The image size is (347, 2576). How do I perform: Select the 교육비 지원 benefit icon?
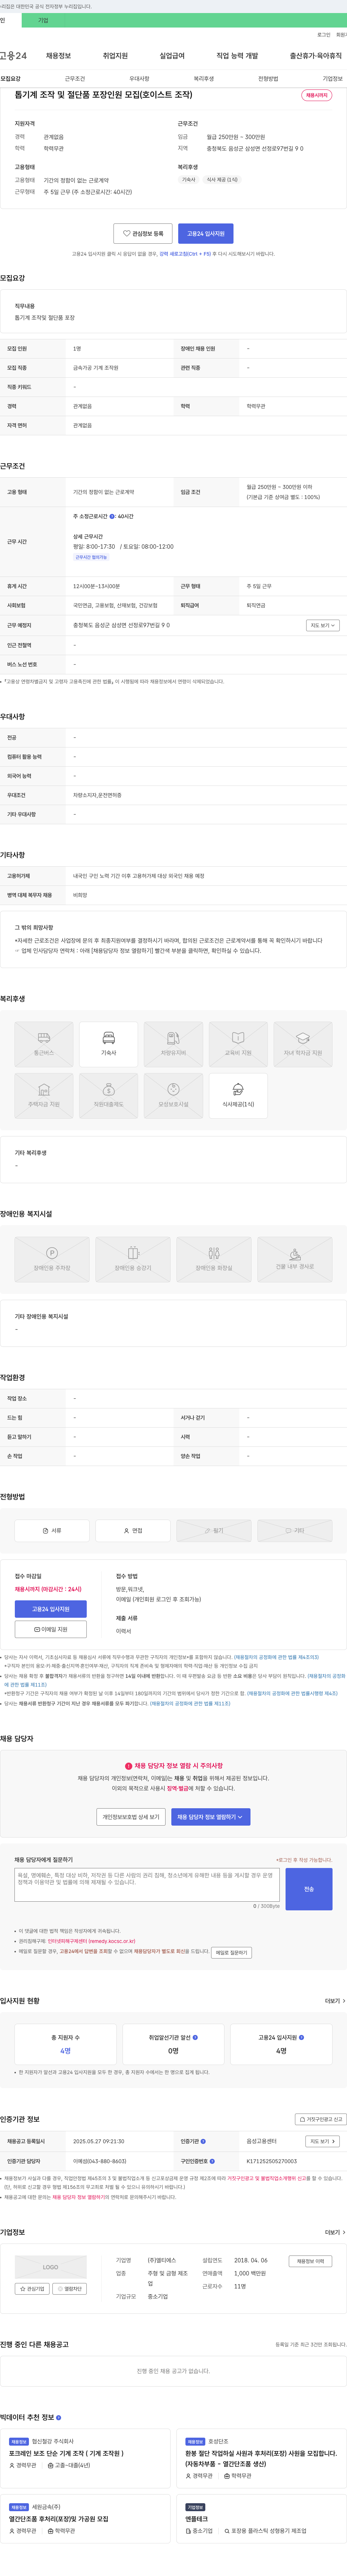(x=238, y=1044)
